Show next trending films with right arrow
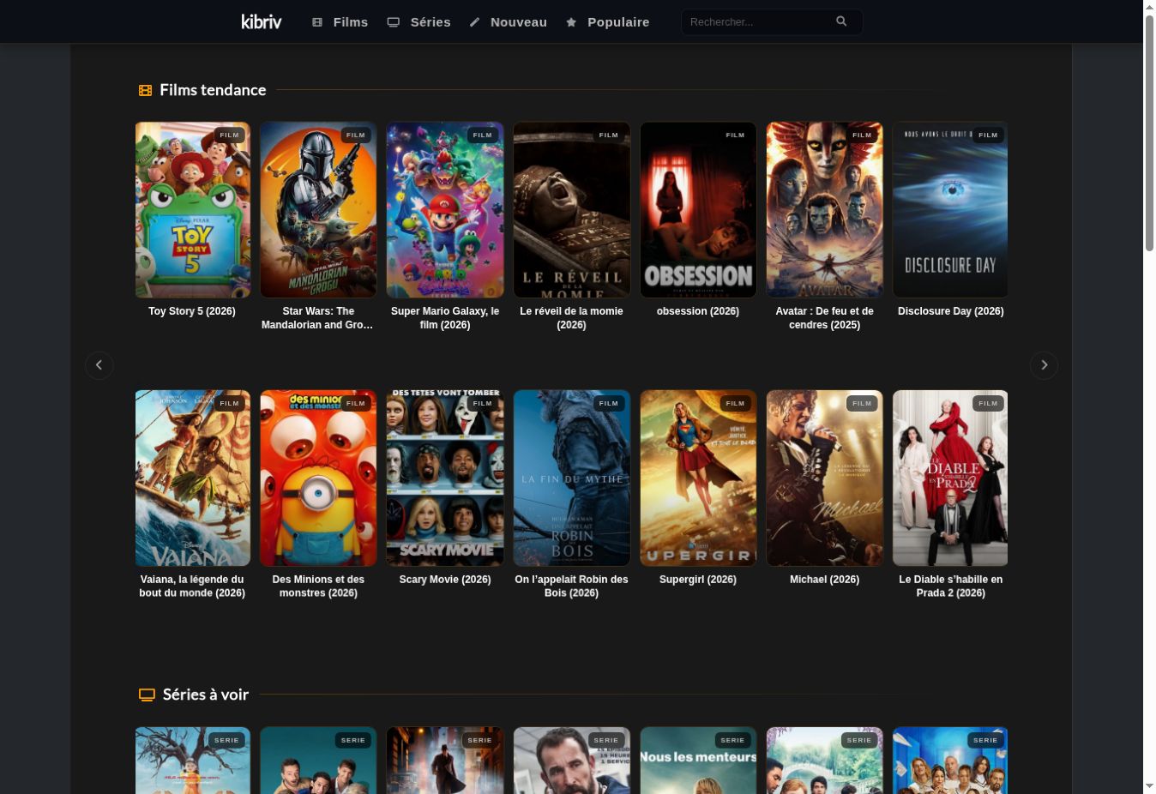 [x=1044, y=365]
